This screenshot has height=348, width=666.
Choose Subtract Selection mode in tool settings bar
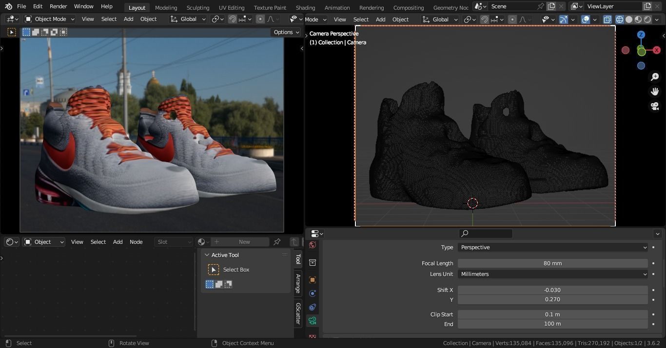[45, 32]
